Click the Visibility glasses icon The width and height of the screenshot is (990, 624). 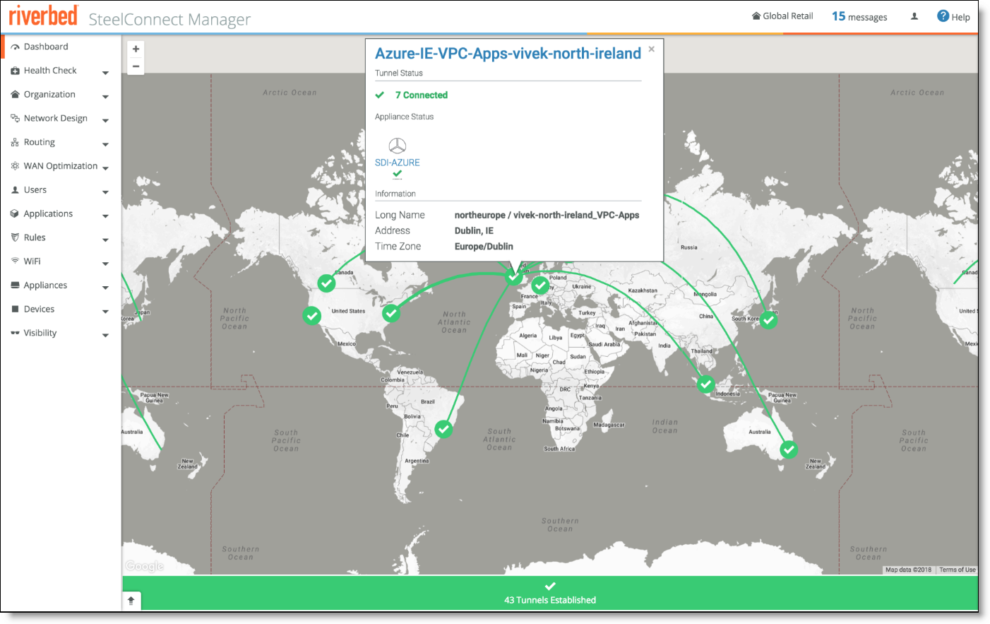[x=15, y=334]
